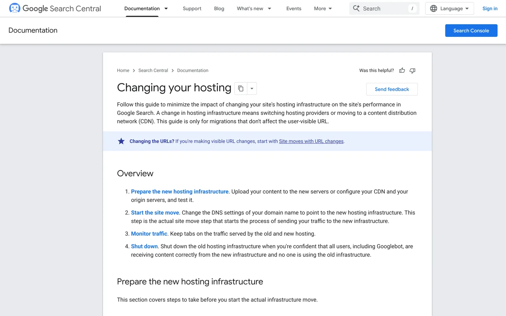The image size is (506, 316).
Task: Click the Shut down link
Action: coord(144,246)
